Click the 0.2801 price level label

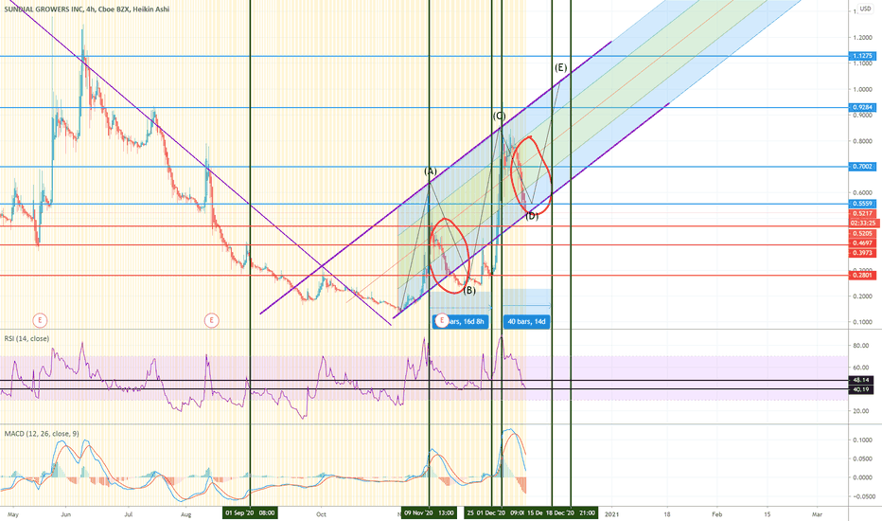coord(863,276)
